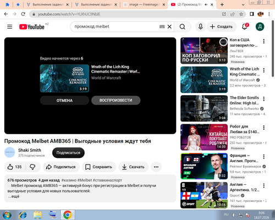Expand description with the ...ещё link

click(x=14, y=196)
